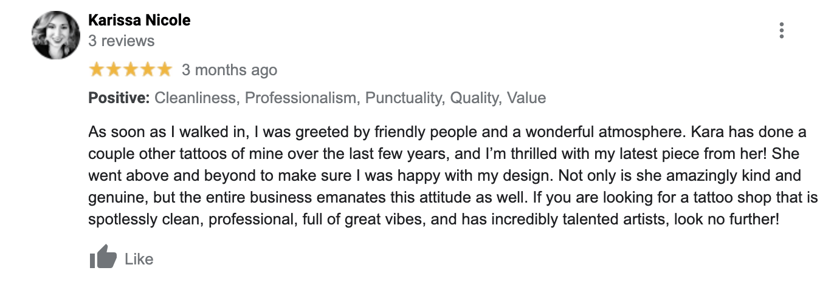Image resolution: width=834 pixels, height=296 pixels.
Task: Click the "Positive:" label
Action: 119,98
